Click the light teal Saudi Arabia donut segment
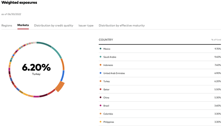Screen dimensions: 223x126 57,52
